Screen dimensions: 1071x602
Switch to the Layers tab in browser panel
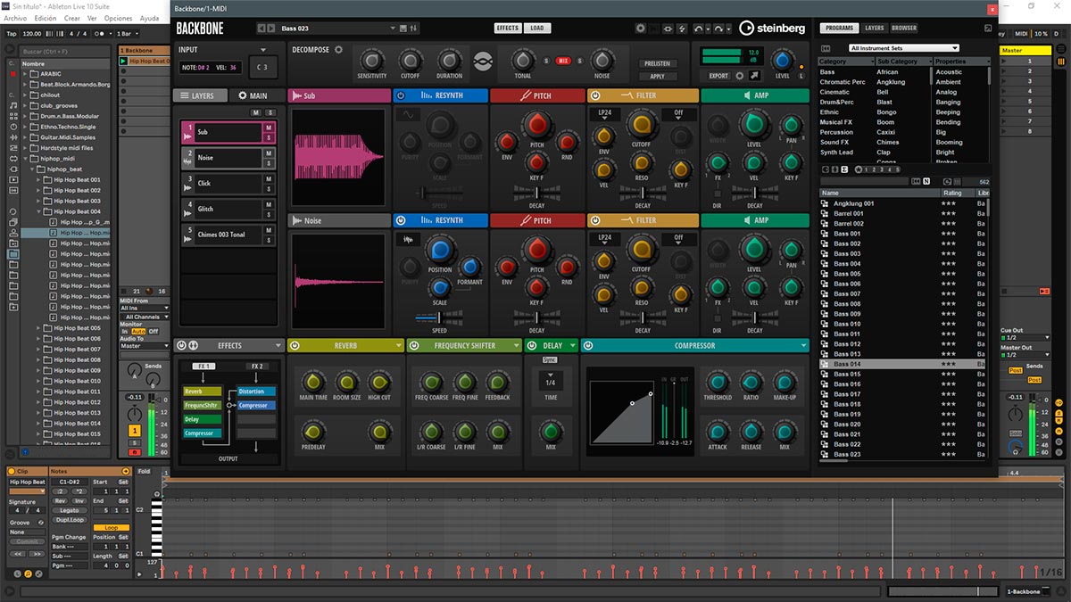pos(875,29)
